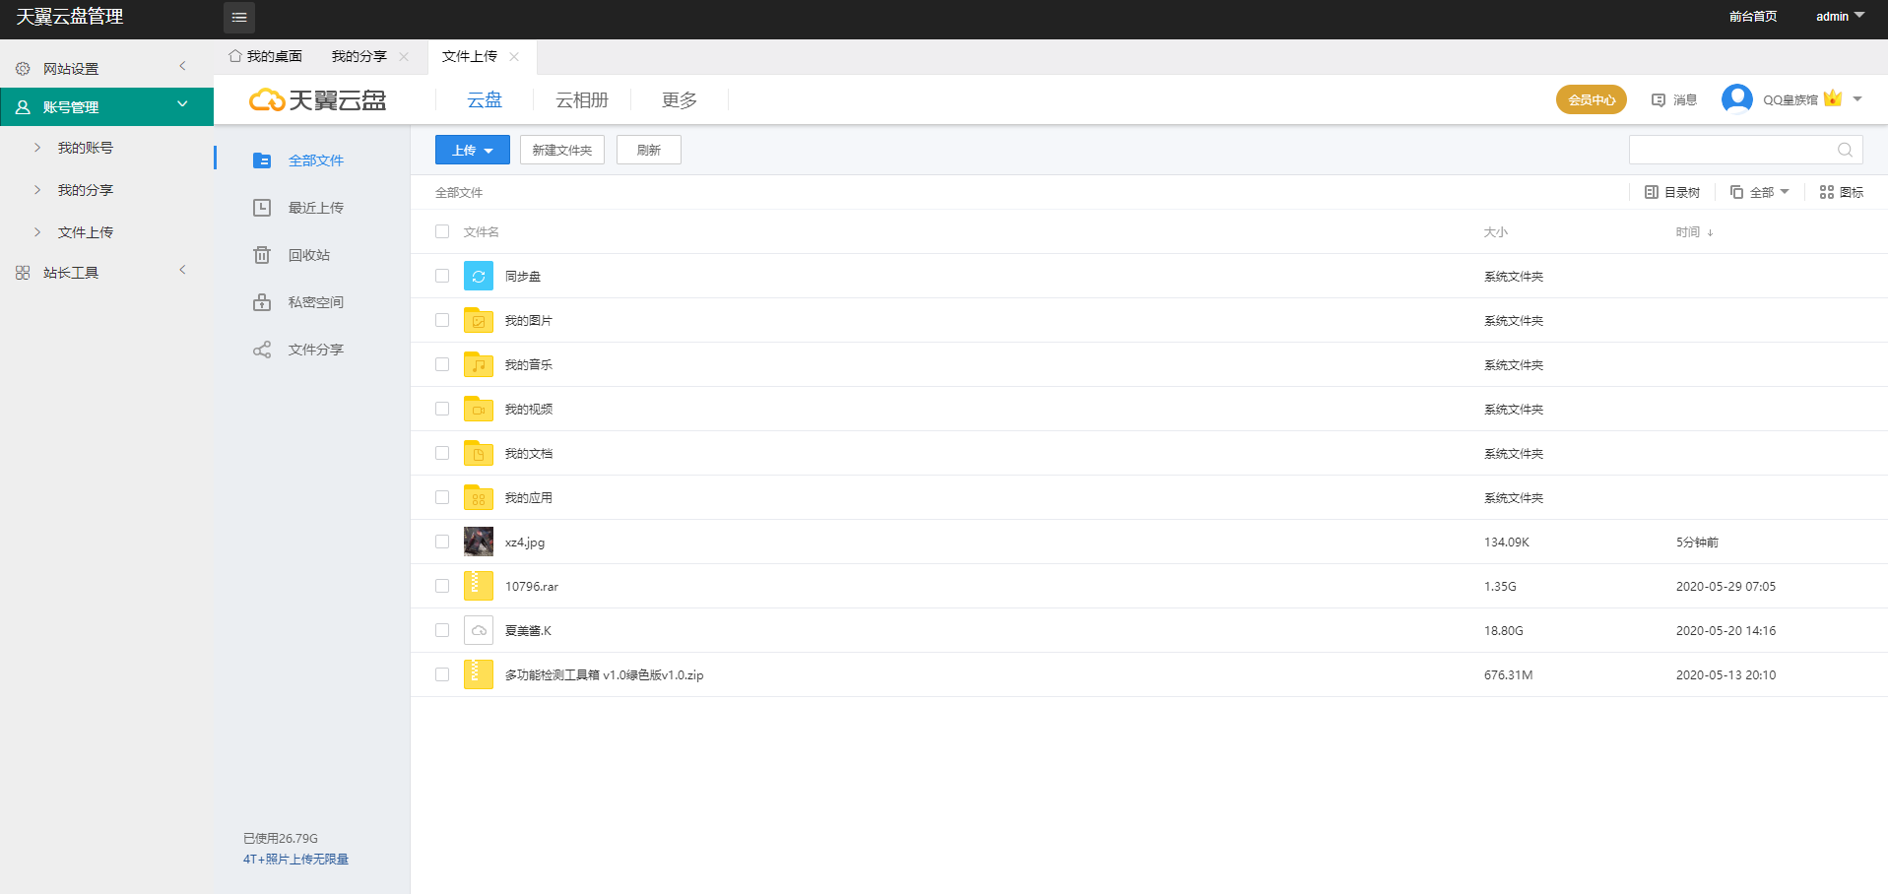Expand the admin account dropdown
Viewport: 1888px width, 894px height.
click(1838, 17)
